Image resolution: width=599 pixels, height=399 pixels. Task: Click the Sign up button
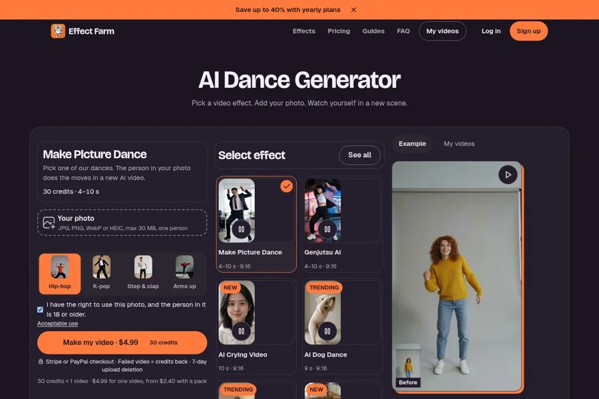(528, 31)
